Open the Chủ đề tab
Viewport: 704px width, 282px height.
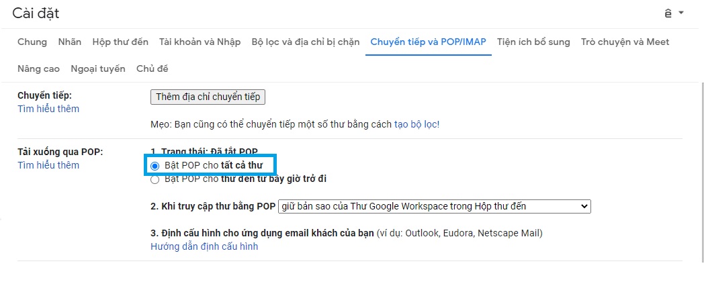click(x=152, y=69)
